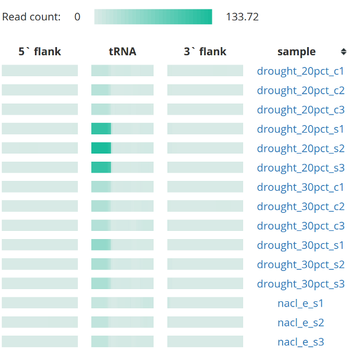Open the drought_20pct_c2 sample link
This screenshot has height=349, width=349.
coord(301,91)
